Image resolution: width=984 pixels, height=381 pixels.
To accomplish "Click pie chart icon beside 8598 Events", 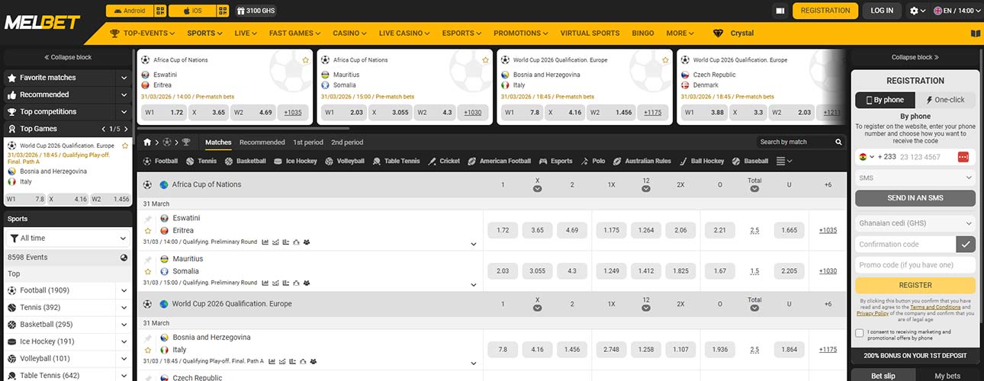I will [x=124, y=258].
